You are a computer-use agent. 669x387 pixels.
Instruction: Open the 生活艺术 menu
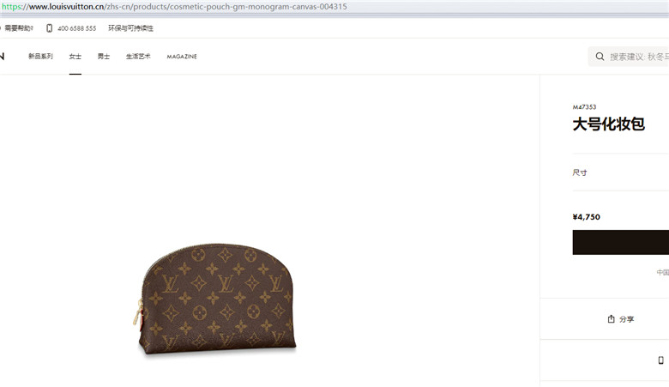click(x=138, y=57)
